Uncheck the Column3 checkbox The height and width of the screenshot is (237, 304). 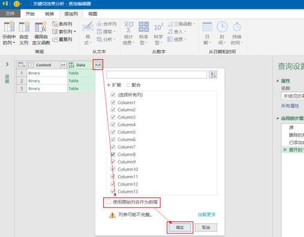pos(113,117)
